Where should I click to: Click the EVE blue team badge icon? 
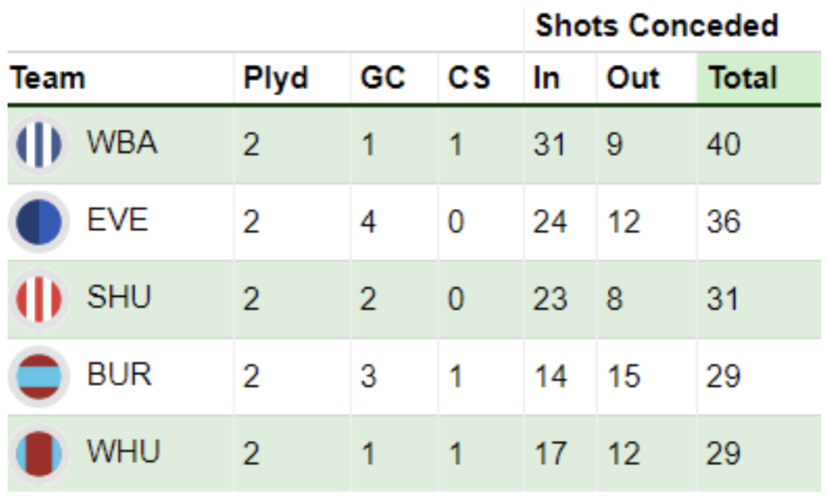[39, 222]
